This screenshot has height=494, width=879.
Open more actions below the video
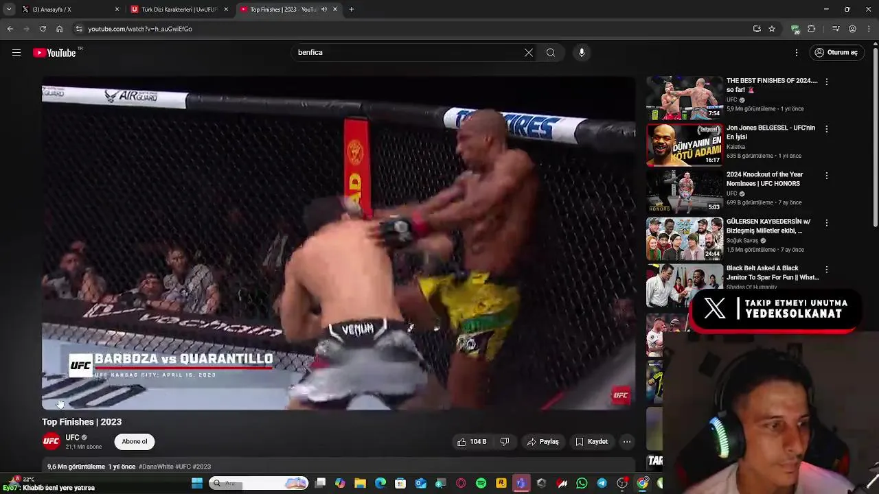pos(627,442)
